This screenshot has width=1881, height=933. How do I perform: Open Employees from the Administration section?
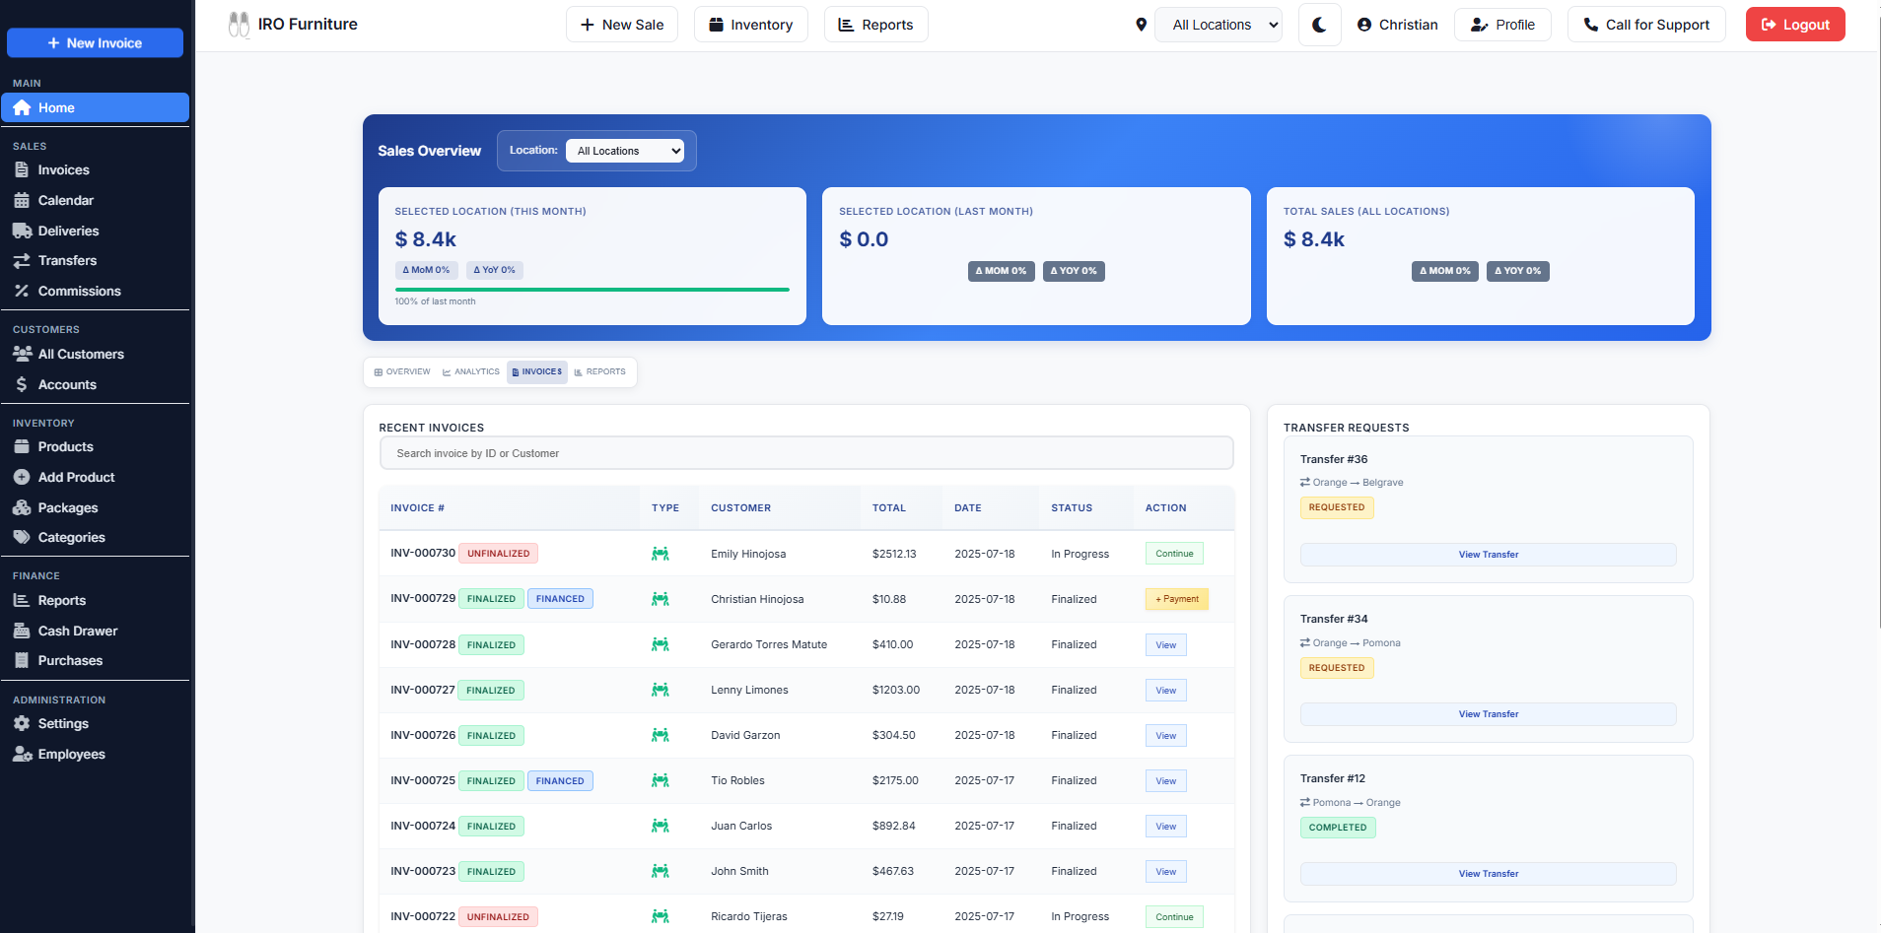click(x=71, y=754)
